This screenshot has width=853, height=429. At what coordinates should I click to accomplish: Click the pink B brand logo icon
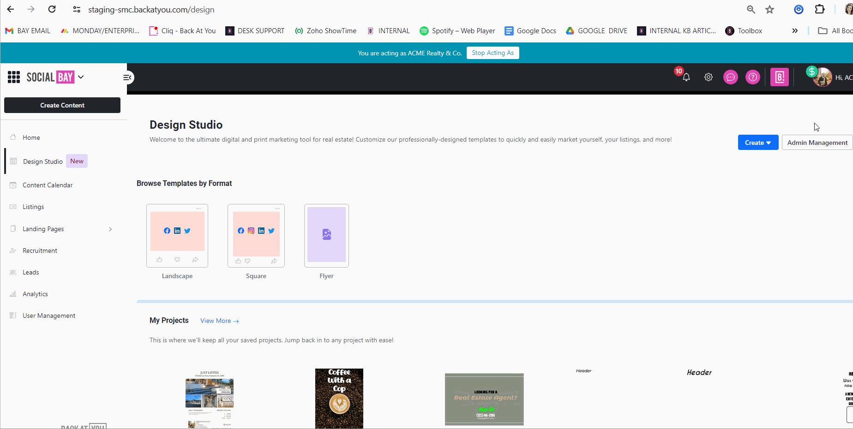tap(780, 77)
